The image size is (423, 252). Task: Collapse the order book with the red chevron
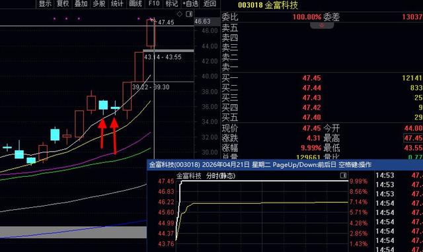click(x=322, y=25)
